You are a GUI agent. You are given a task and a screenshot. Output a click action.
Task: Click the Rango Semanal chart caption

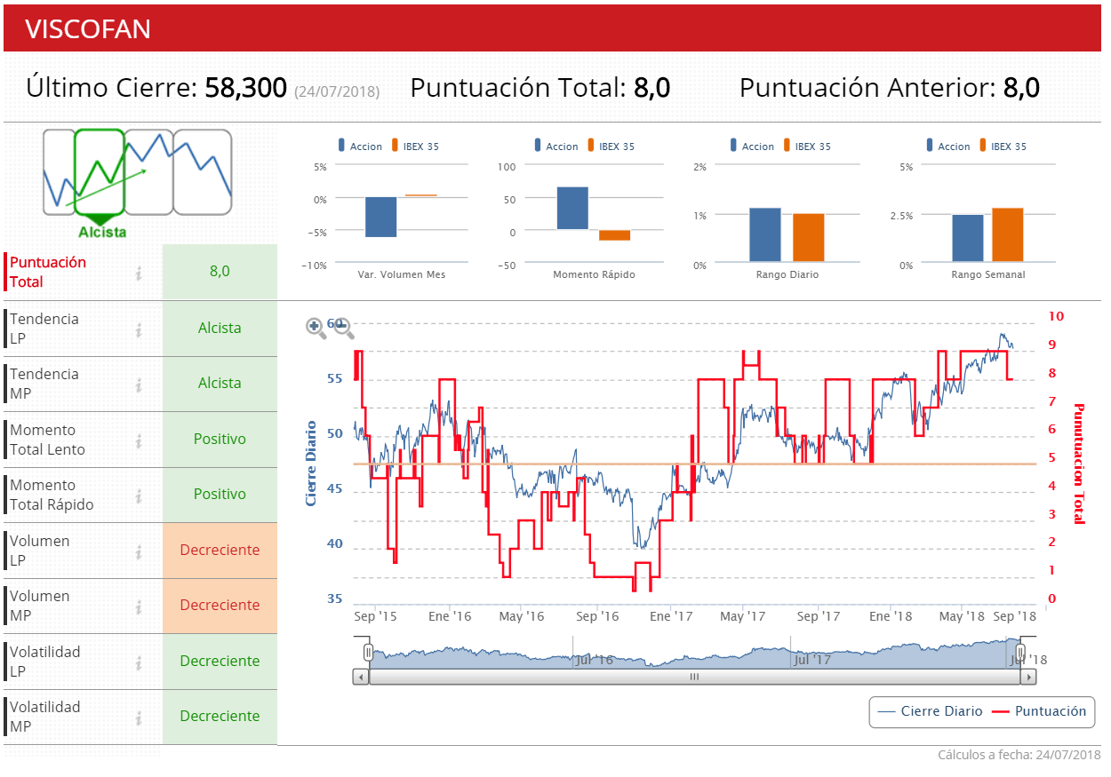click(988, 274)
